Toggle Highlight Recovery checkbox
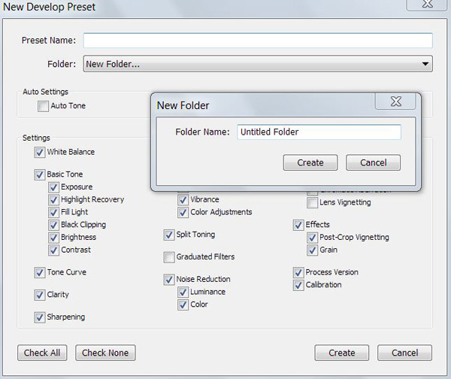The image size is (451, 379). point(54,200)
